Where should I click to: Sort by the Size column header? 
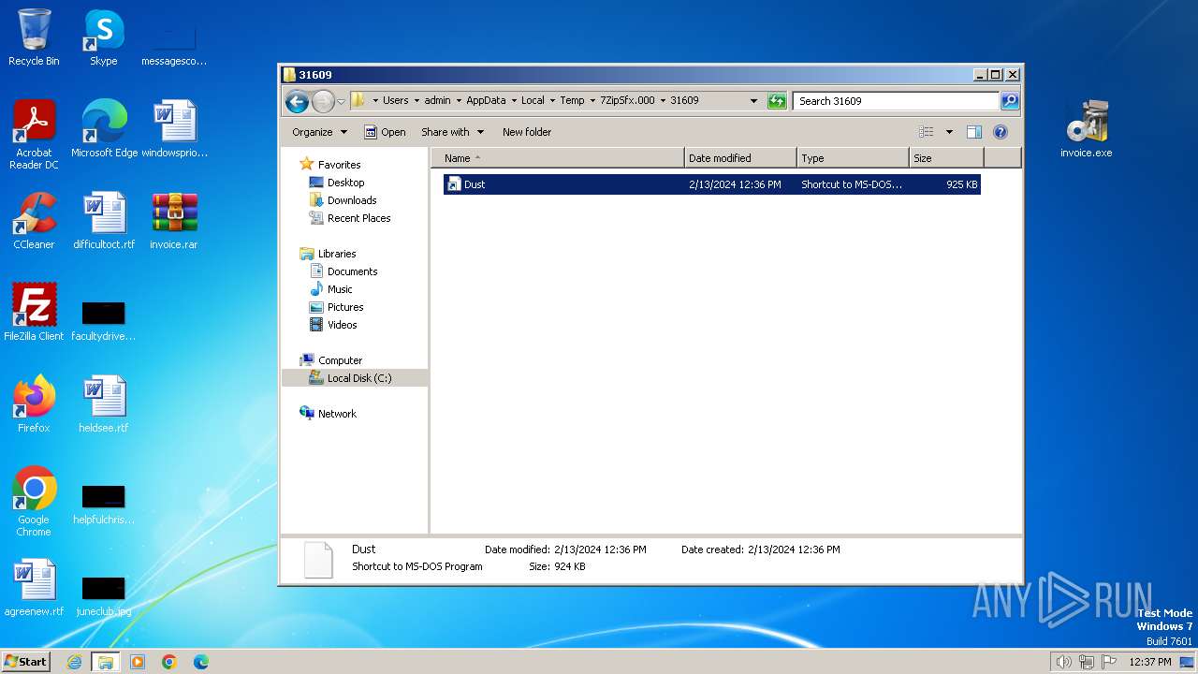(x=946, y=158)
